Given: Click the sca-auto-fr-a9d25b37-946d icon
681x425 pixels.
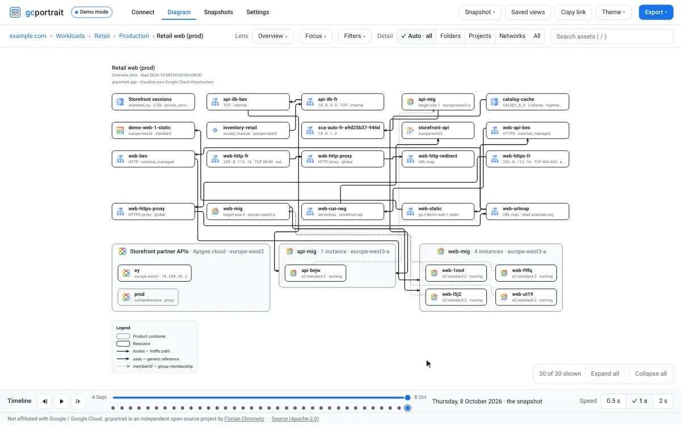Looking at the screenshot, I should (x=310, y=130).
